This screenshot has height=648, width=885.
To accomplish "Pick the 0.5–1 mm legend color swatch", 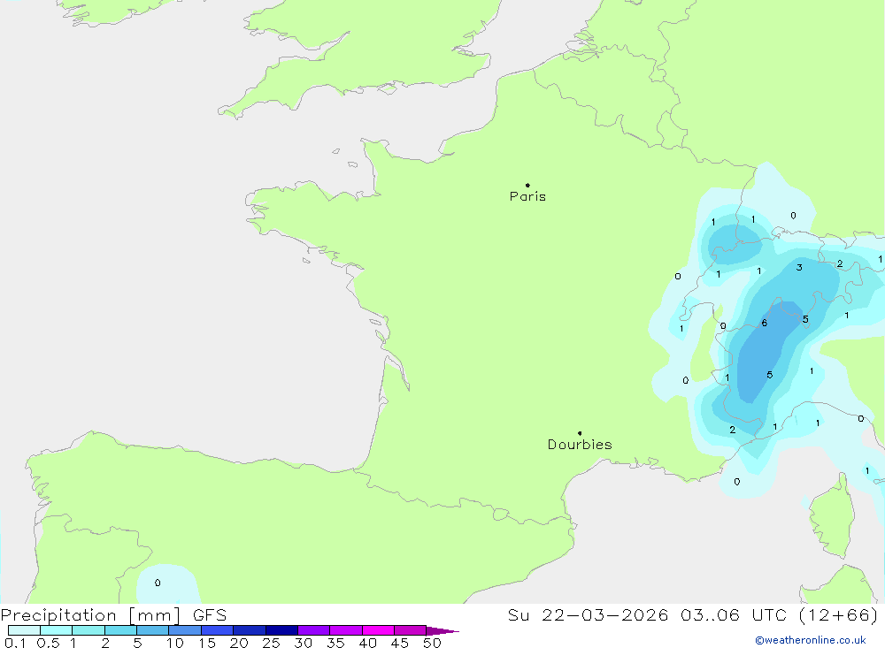I will pos(57,630).
